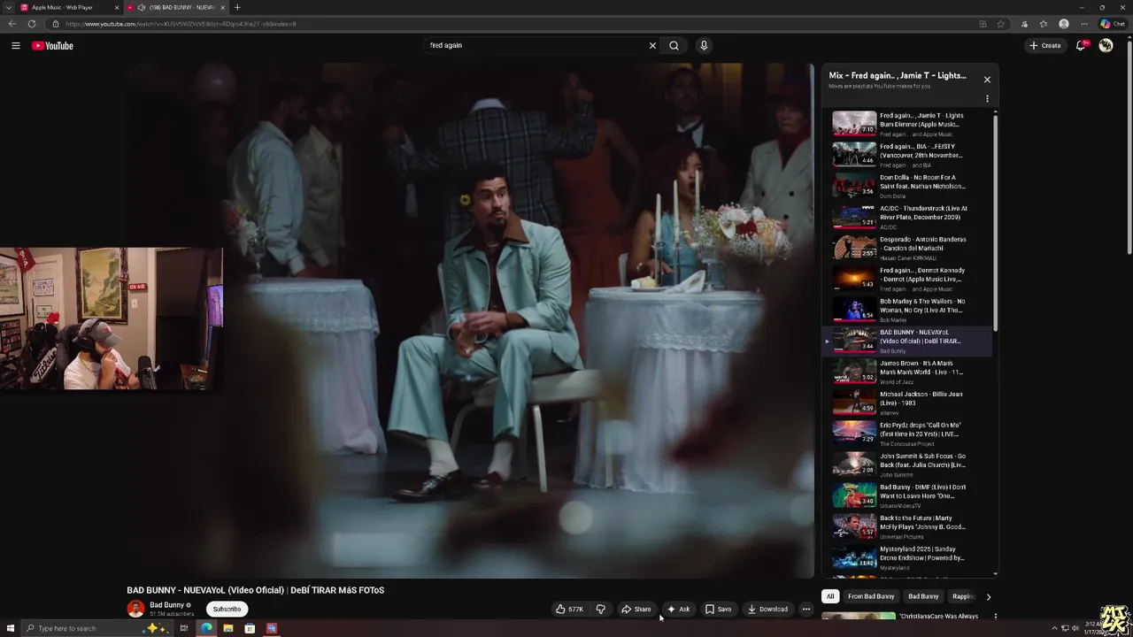Download the video
Viewport: 1133px width, 637px height.
click(767, 609)
